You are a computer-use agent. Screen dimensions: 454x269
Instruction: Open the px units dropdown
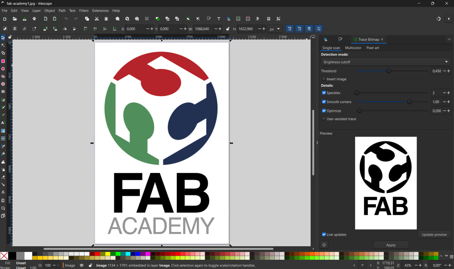coord(275,29)
